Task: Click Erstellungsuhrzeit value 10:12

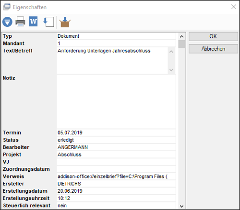Action: pyautogui.click(x=116, y=199)
